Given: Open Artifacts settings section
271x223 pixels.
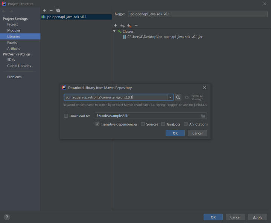Looking at the screenshot, I should coord(14,49).
